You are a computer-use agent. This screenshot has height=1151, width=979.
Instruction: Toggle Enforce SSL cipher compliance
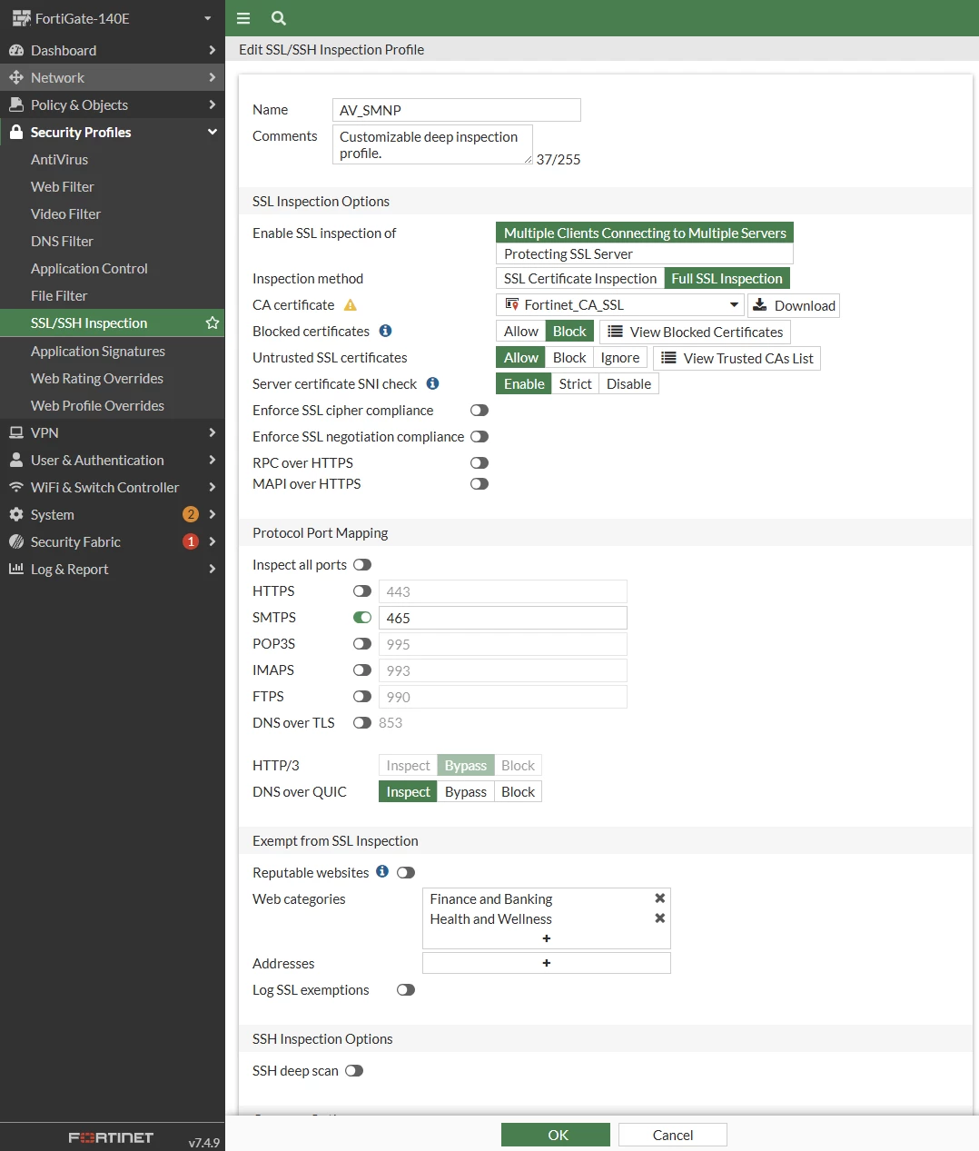(x=480, y=411)
